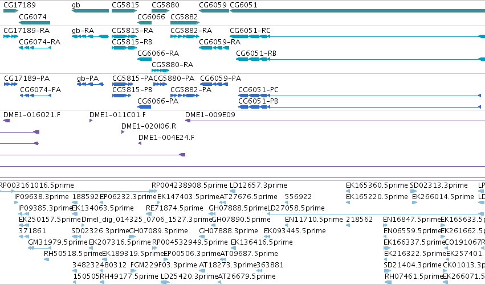
Task: Click the AT27676.5prime EST label
Action: [x=248, y=197]
